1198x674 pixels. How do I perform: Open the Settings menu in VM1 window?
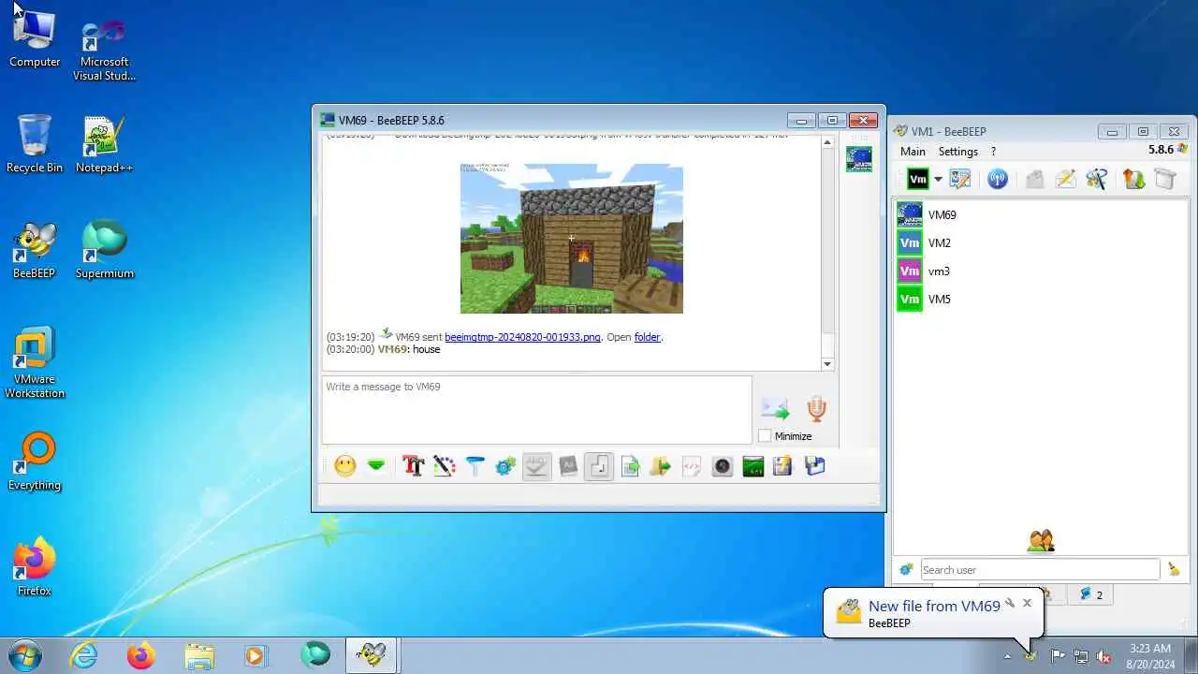click(958, 152)
